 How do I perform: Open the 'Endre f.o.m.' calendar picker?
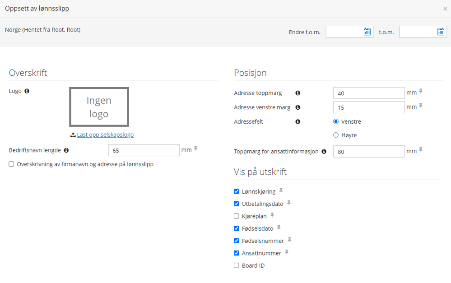pyautogui.click(x=367, y=32)
